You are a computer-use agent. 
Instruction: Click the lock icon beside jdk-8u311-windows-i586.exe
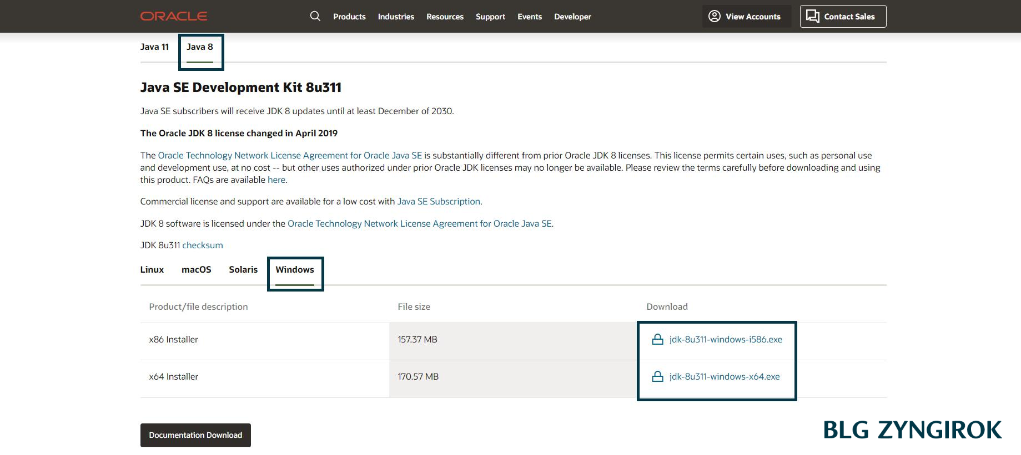pos(657,339)
